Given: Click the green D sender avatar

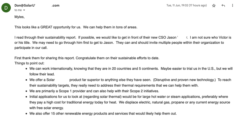Looking at the screenshot, I should [x=6, y=8].
